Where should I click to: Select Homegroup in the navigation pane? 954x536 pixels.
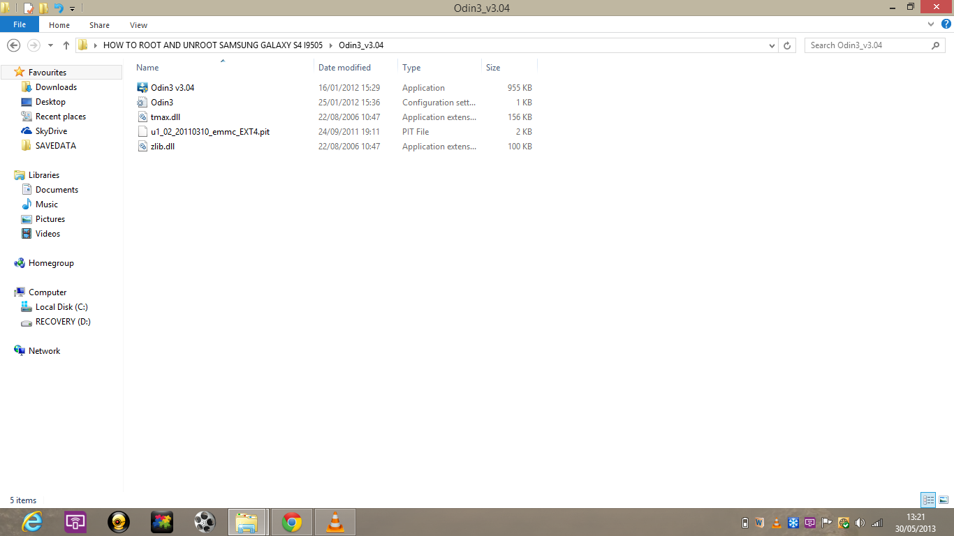[51, 263]
